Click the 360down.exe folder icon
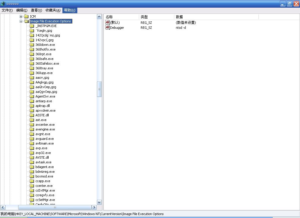 tap(32, 45)
